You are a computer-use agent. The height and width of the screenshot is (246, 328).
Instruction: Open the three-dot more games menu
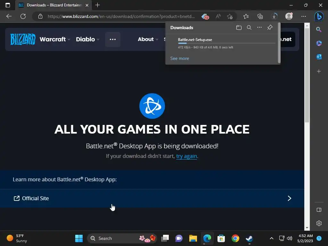pyautogui.click(x=113, y=39)
